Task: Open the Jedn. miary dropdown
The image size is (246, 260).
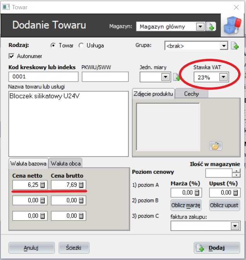Action: click(165, 77)
